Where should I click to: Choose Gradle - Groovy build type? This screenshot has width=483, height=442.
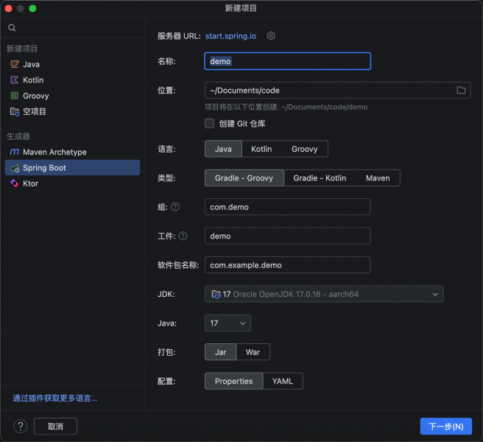tap(244, 178)
